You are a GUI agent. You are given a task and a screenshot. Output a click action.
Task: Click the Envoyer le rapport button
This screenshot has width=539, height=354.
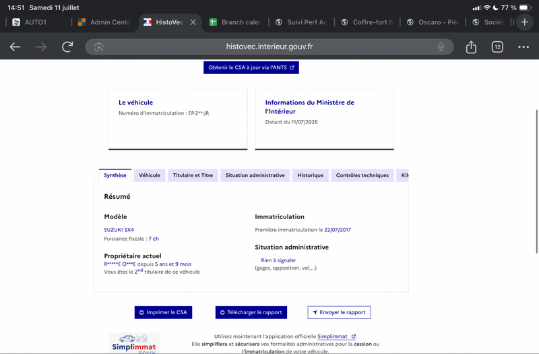click(x=339, y=312)
